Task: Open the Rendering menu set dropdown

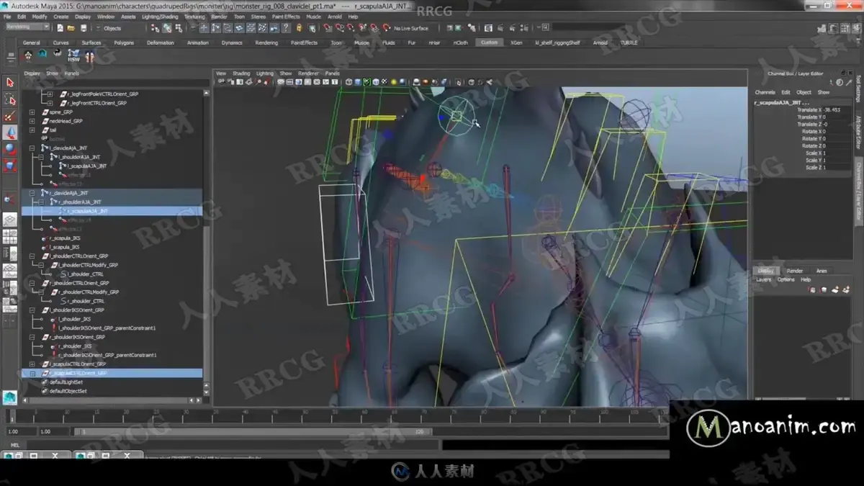Action: coord(27,27)
